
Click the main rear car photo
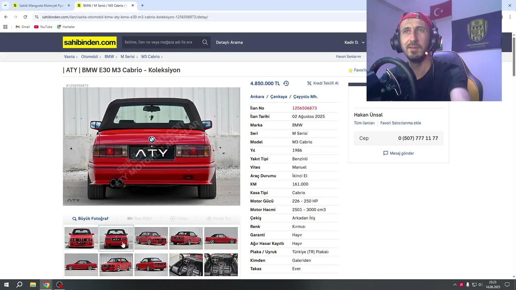click(152, 147)
